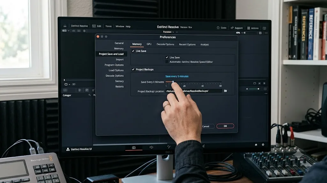327x183 pixels.
Task: Click the dock icon left of DaVinci Resolve menu
Action: 65,26
